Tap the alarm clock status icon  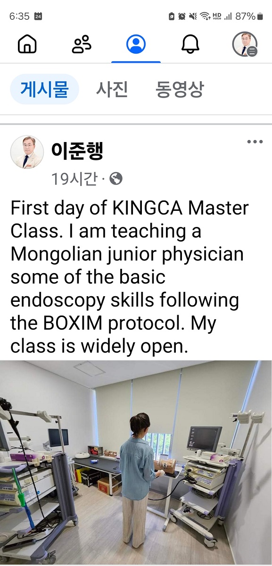(x=182, y=17)
